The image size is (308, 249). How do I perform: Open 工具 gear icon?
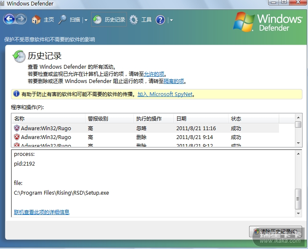click(x=134, y=20)
